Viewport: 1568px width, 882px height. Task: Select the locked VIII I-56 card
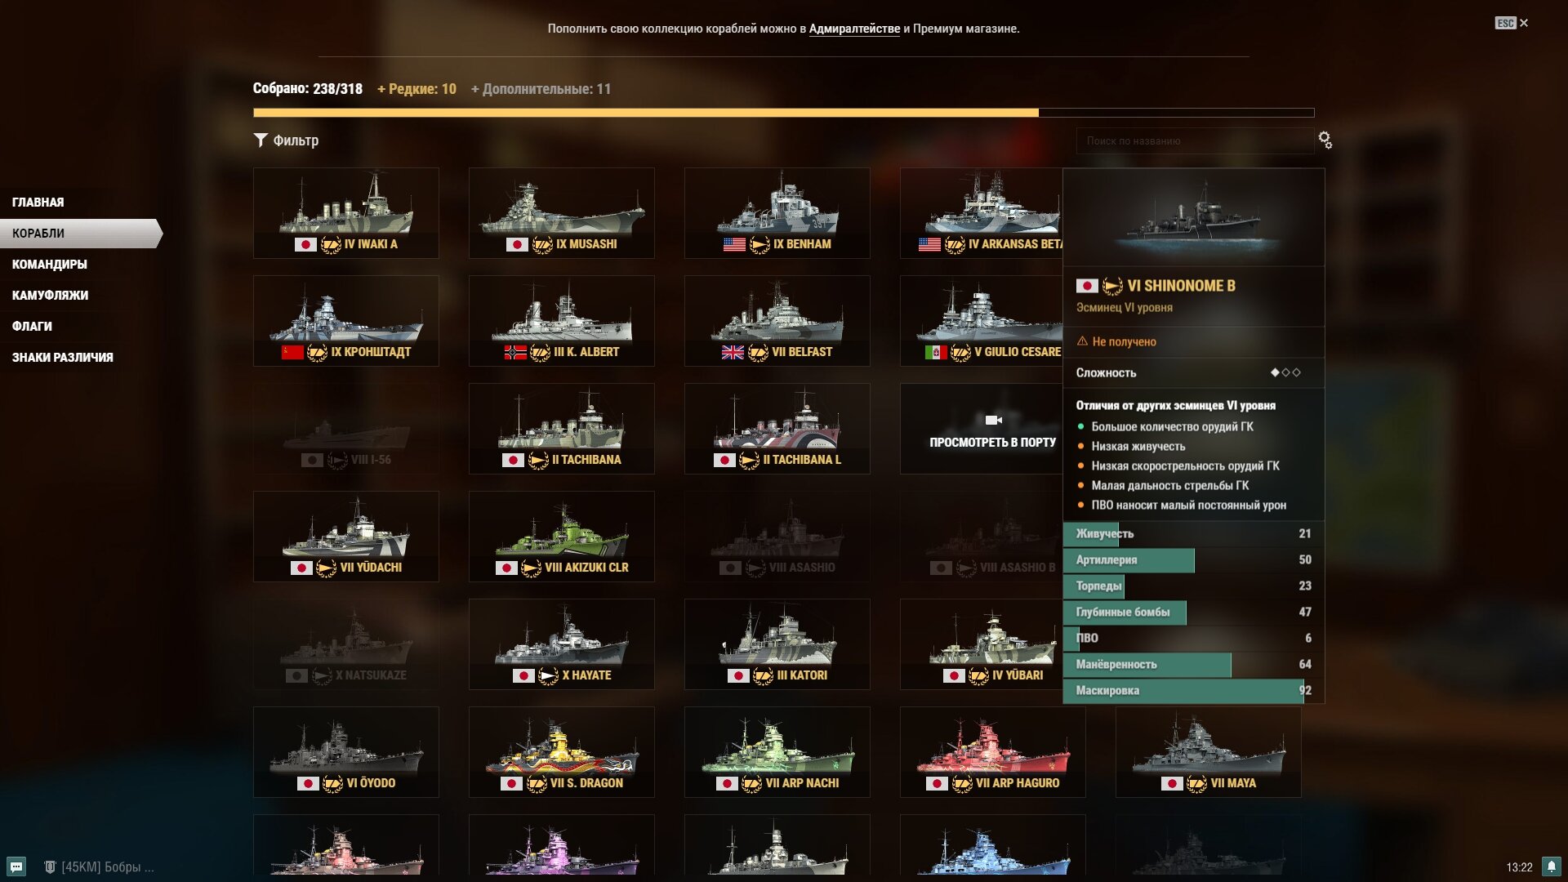(346, 429)
